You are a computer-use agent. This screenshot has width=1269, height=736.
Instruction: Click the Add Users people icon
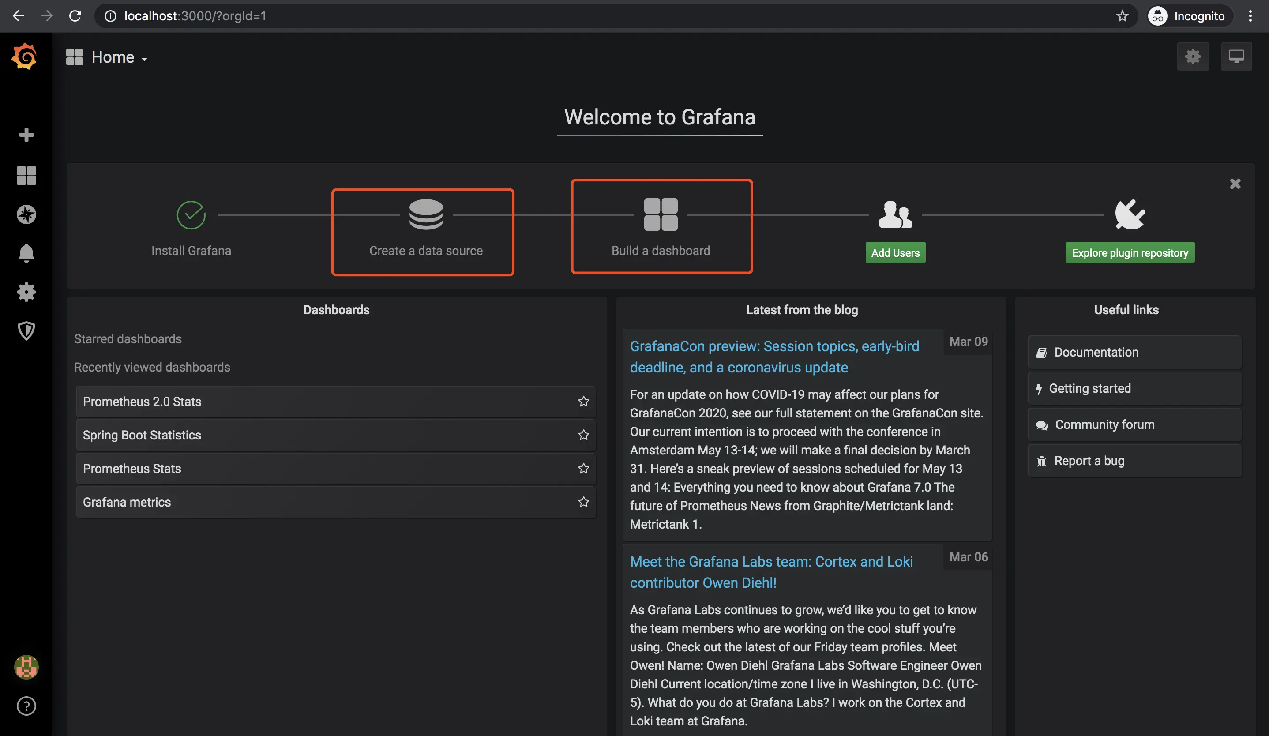click(x=895, y=214)
